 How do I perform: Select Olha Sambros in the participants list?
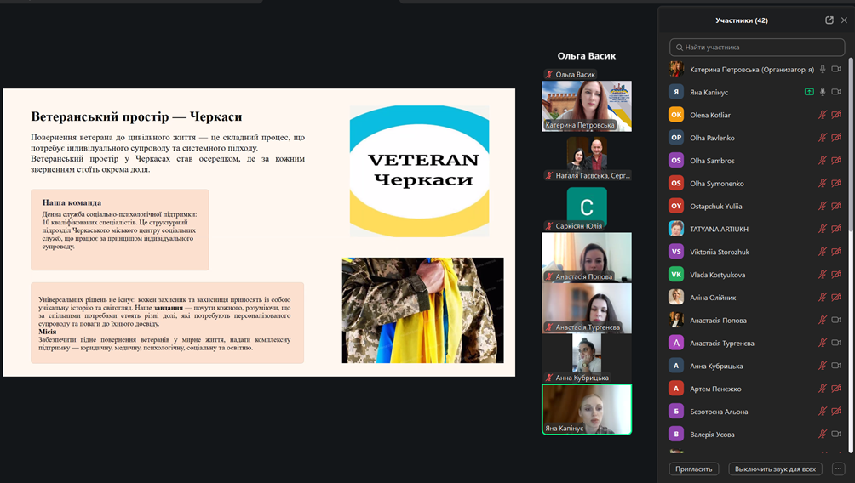(712, 161)
